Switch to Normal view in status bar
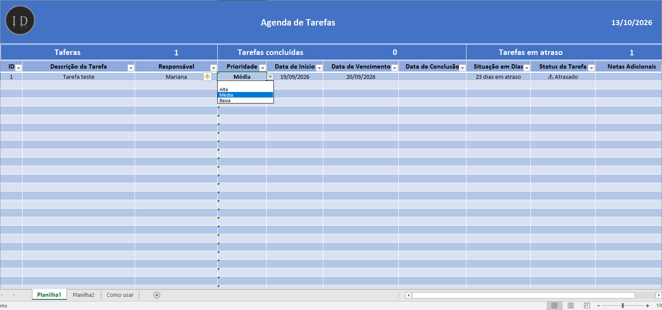 [554, 305]
